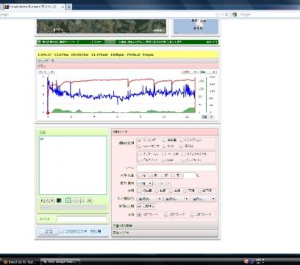Click the temperature input beside weather checkboxes
300x265 pixels.
pyautogui.click(x=190, y=175)
